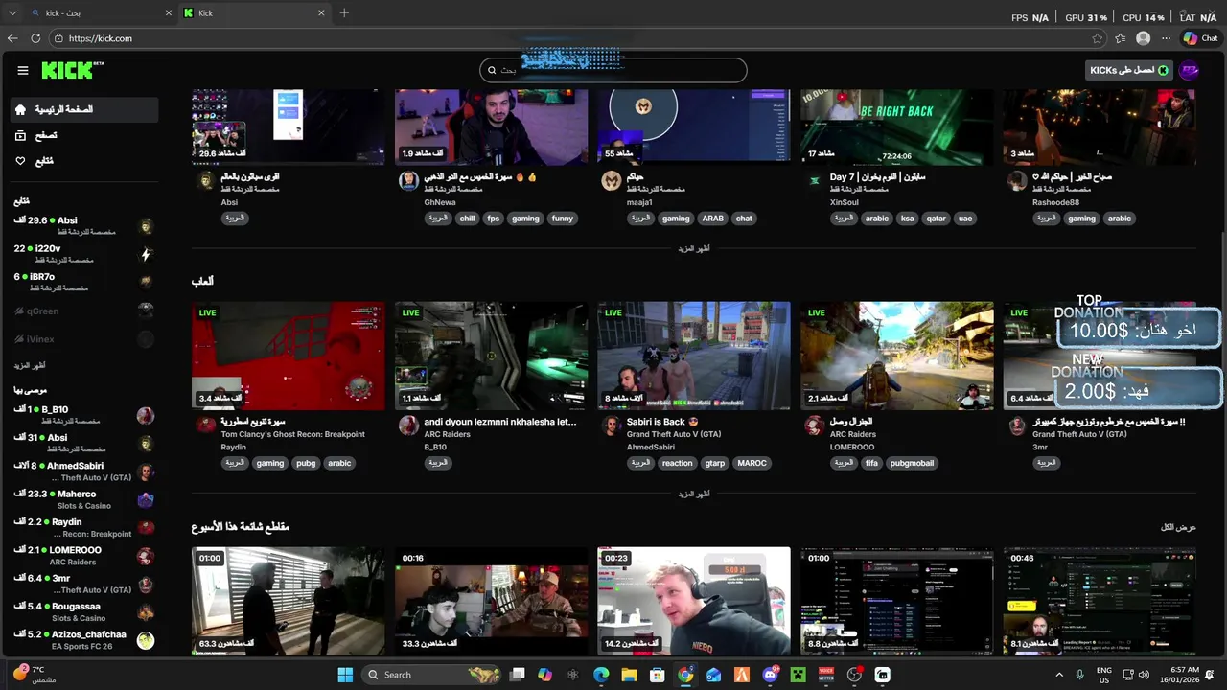Open Rashoode88 streamer avatar

(1017, 181)
